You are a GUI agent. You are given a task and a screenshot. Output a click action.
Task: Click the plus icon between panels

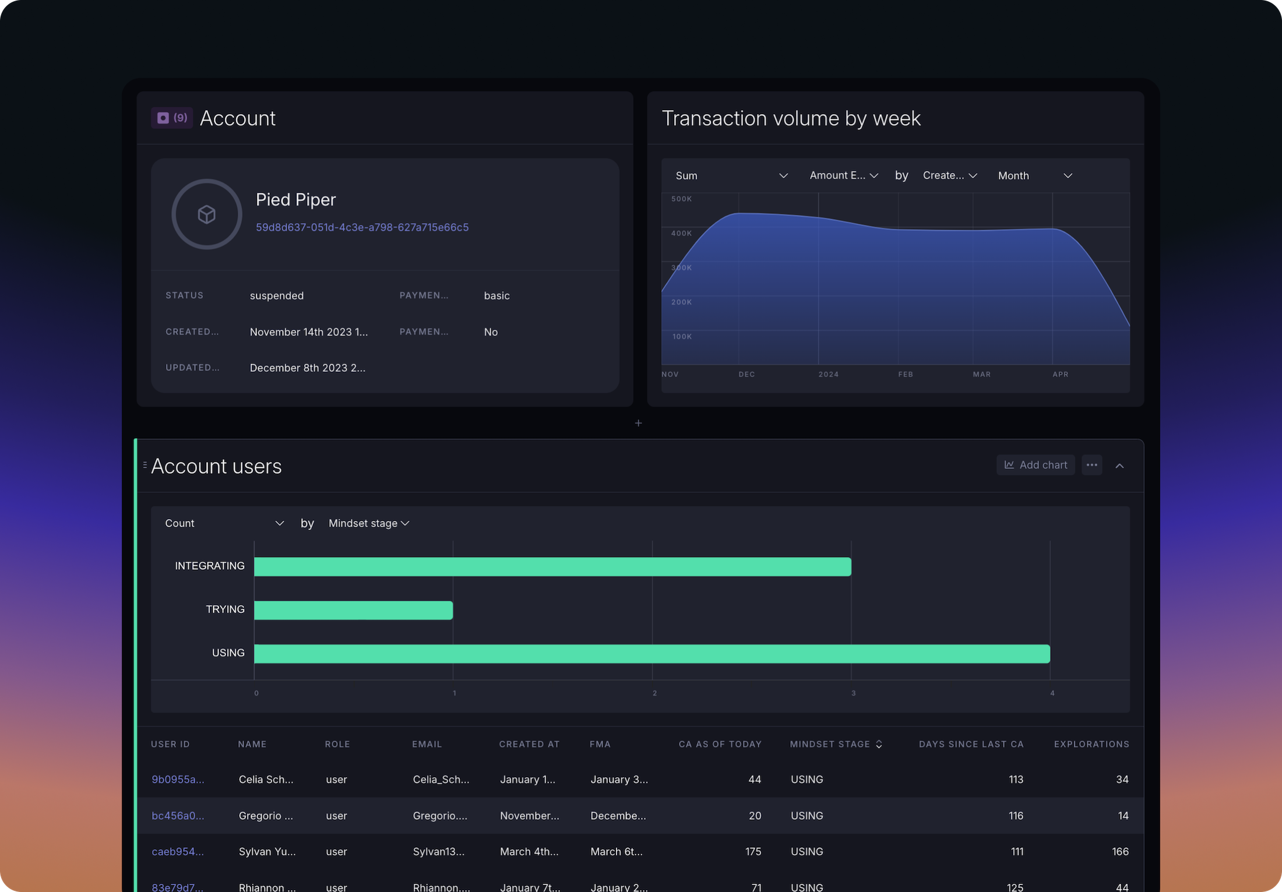pyautogui.click(x=638, y=423)
